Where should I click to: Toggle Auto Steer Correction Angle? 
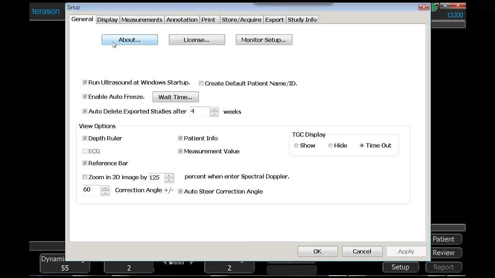(181, 191)
